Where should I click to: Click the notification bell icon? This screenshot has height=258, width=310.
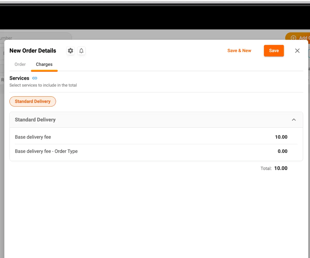pos(81,51)
